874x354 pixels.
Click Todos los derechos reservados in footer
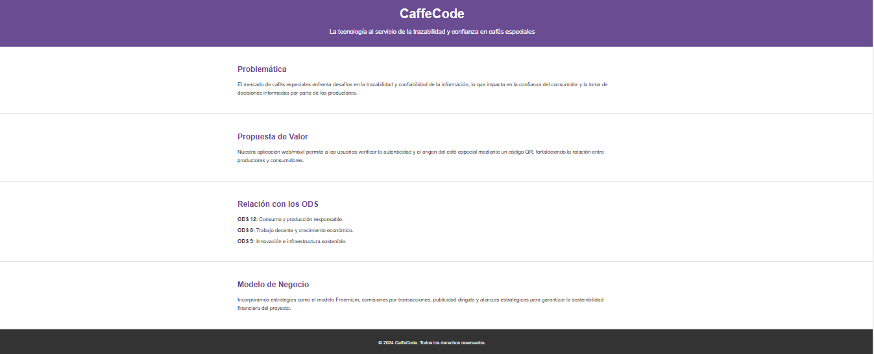[452, 343]
